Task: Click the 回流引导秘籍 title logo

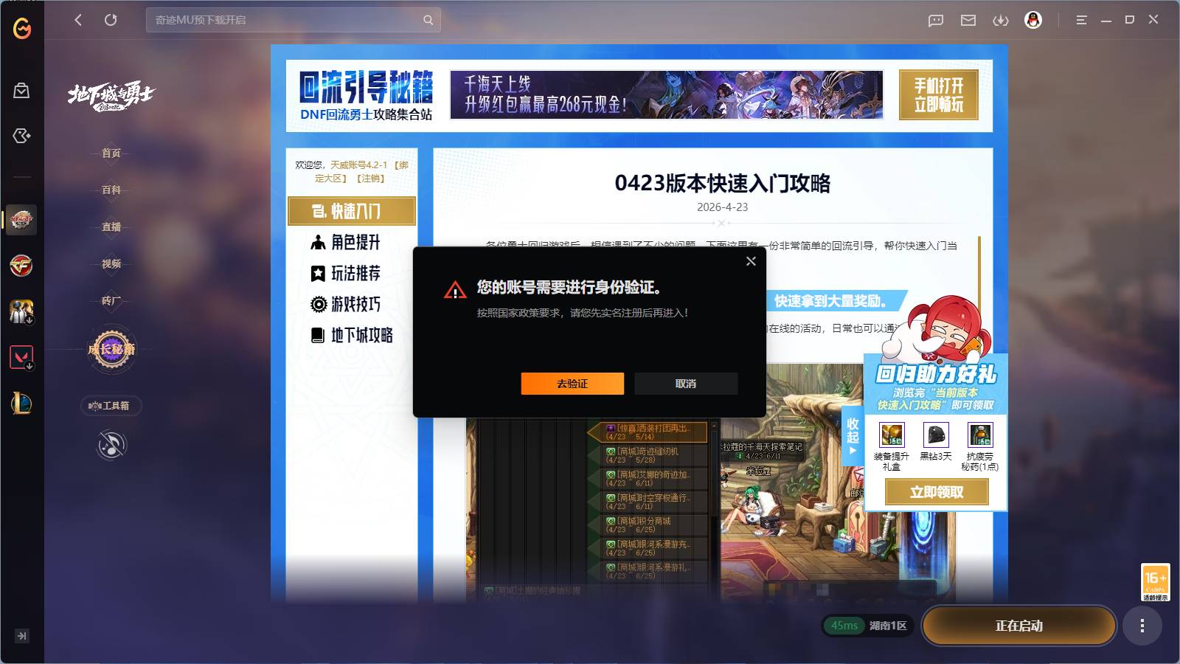Action: click(366, 88)
